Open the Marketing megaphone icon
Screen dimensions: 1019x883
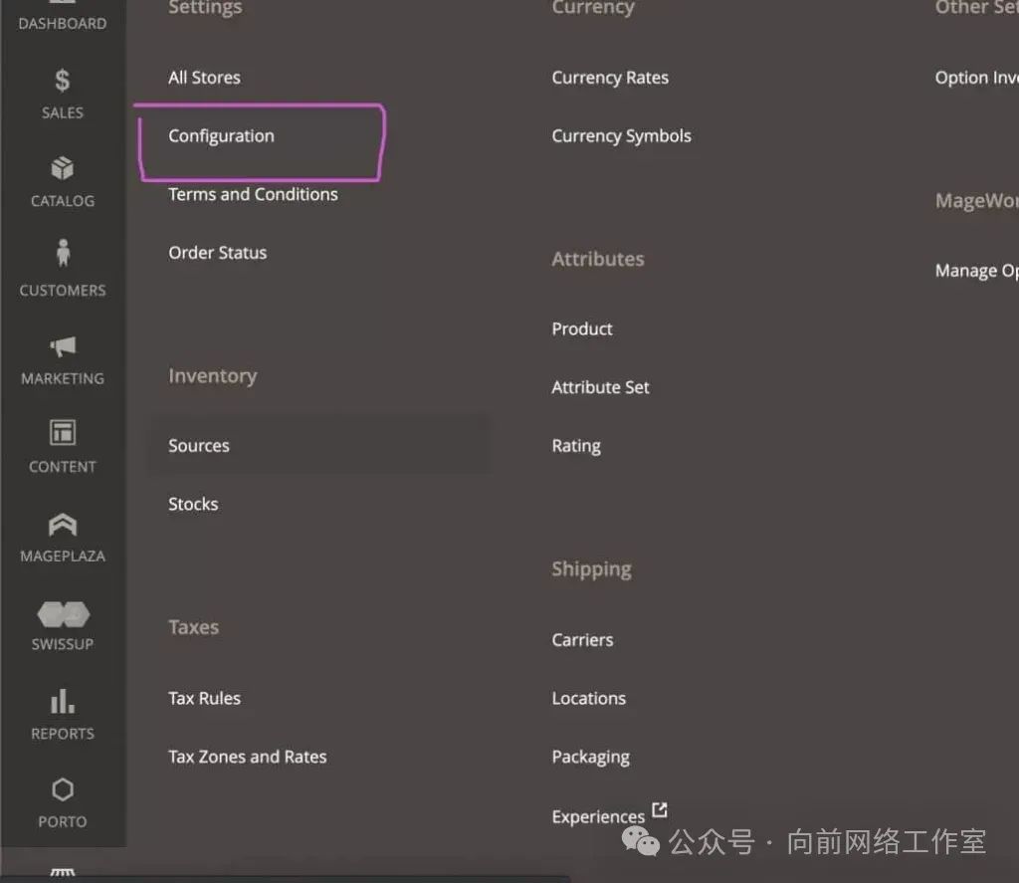[63, 346]
